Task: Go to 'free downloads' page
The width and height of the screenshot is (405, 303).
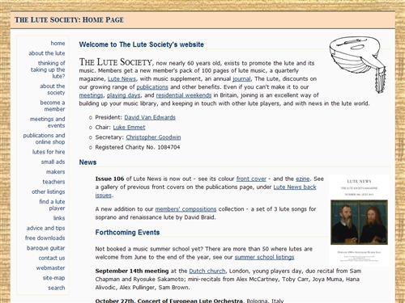Action: click(x=45, y=238)
